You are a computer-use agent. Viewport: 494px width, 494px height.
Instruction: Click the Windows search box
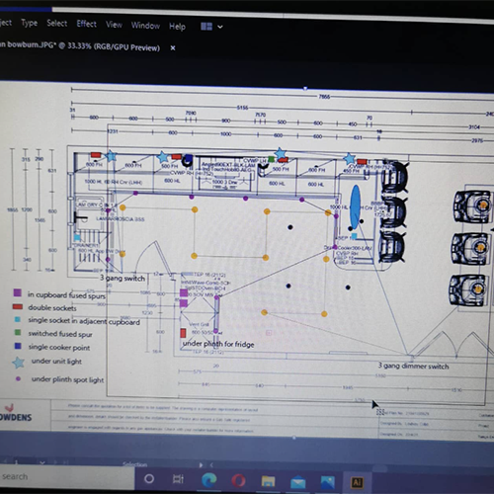(x=67, y=476)
